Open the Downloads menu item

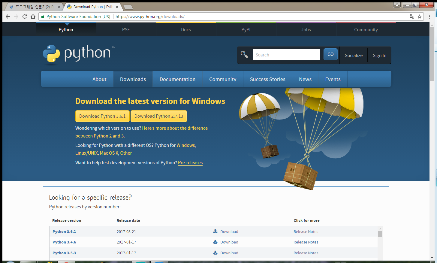133,79
